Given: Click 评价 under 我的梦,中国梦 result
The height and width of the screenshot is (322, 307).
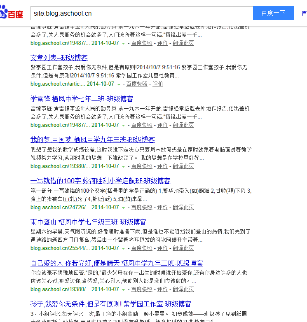Looking at the screenshot, I should pos(162,166).
